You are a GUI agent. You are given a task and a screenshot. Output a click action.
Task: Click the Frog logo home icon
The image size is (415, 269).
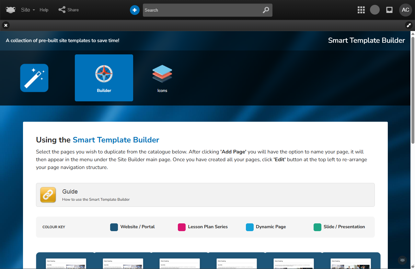(x=10, y=10)
